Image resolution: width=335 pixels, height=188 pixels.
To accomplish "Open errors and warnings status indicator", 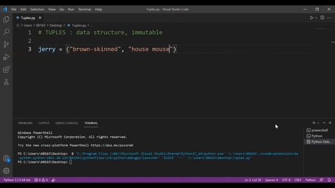I will click(x=41, y=180).
